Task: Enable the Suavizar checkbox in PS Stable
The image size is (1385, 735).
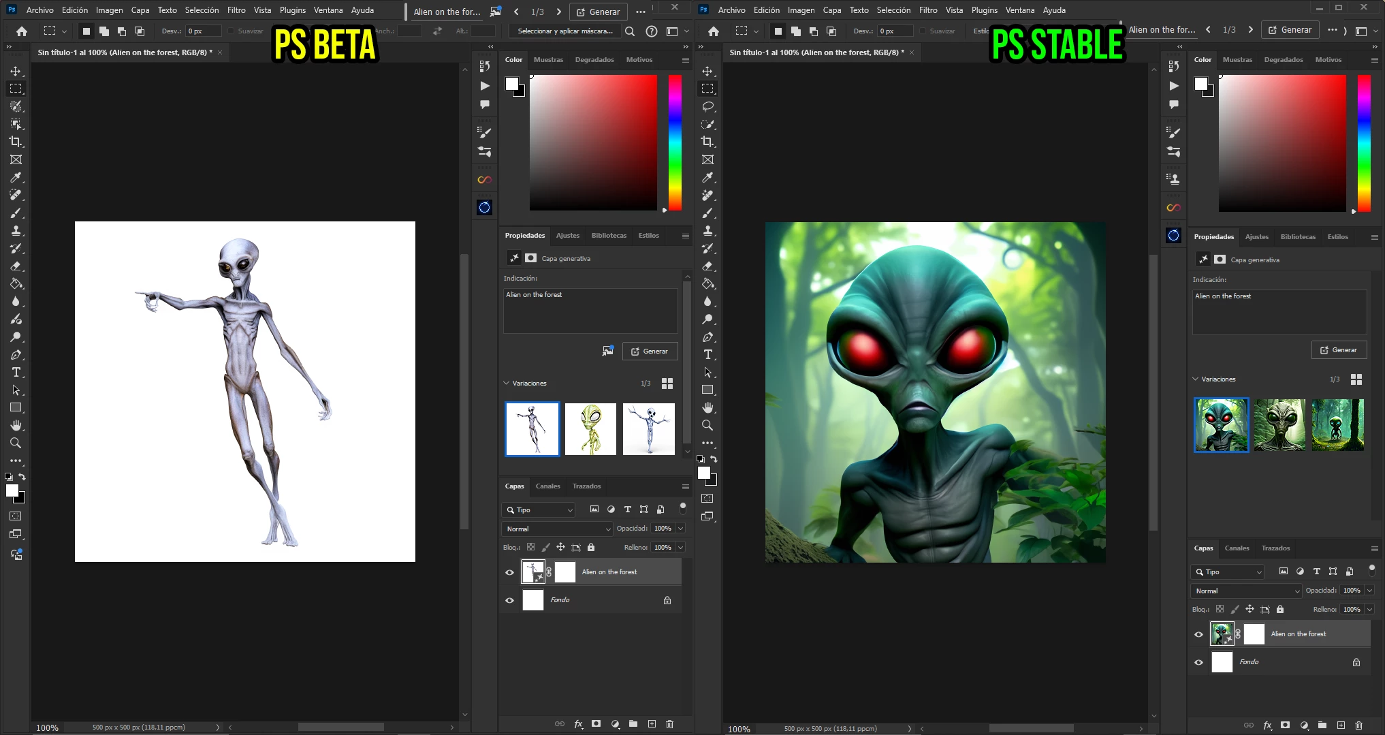Action: pos(923,31)
